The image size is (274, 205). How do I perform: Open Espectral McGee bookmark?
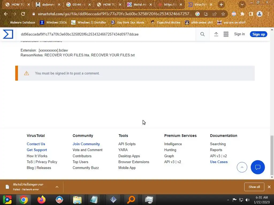tap(165, 22)
